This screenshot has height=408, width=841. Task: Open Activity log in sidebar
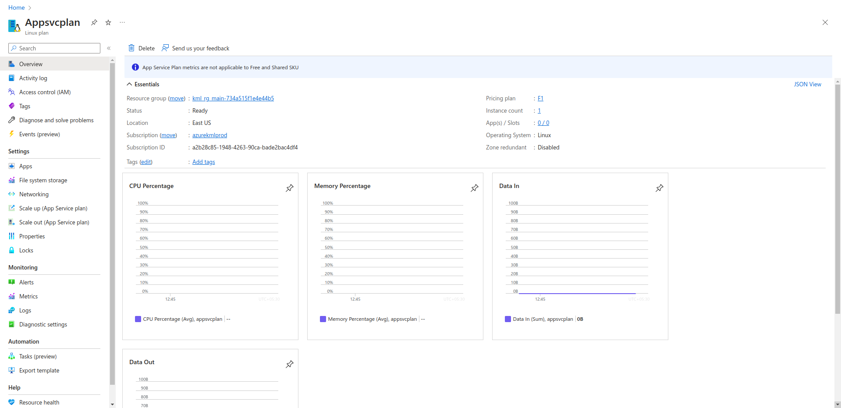(x=33, y=78)
